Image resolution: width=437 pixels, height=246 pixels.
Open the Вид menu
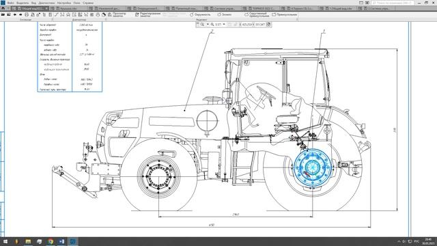pyautogui.click(x=33, y=3)
